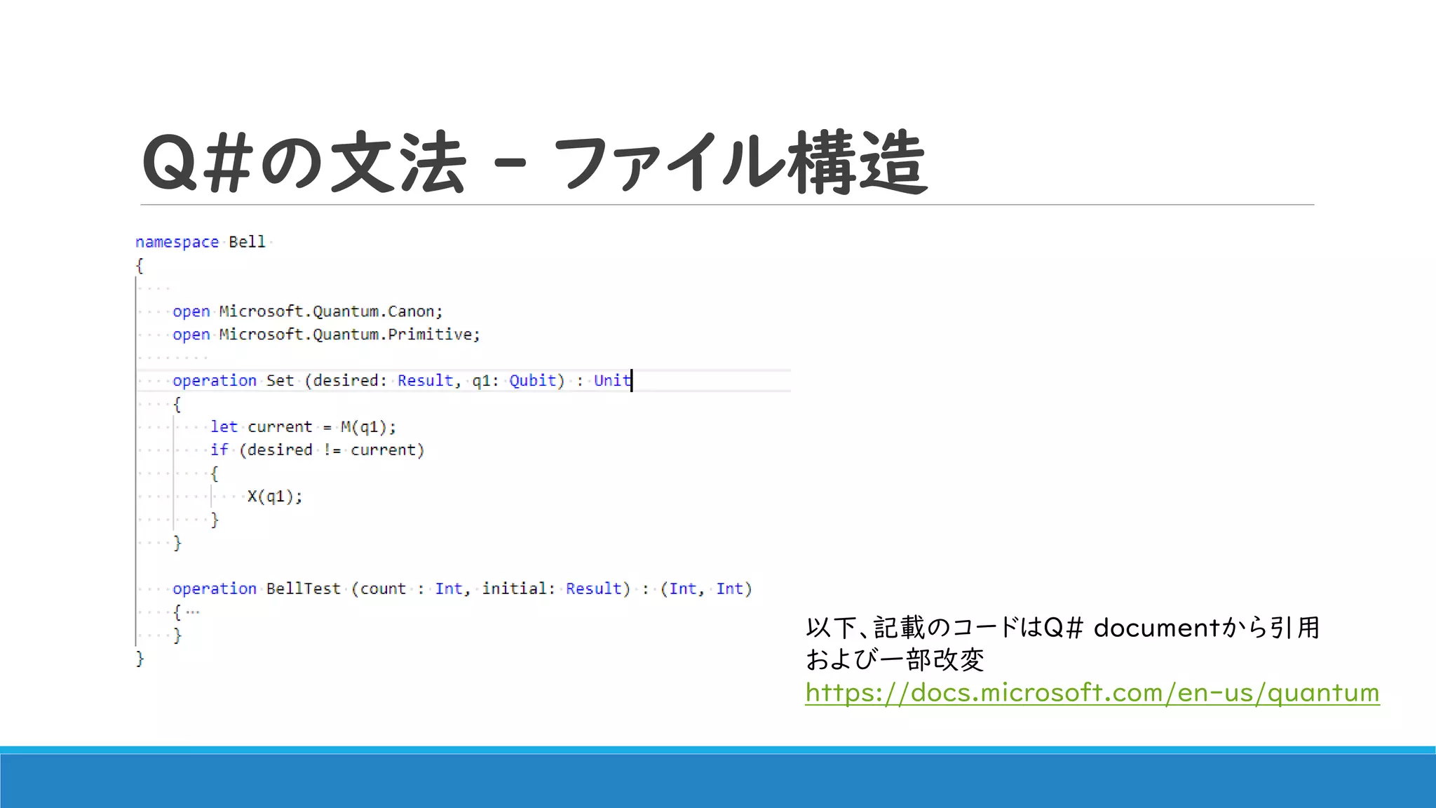The height and width of the screenshot is (808, 1436).
Task: Click the 'X(q1);' statement
Action: [275, 497]
